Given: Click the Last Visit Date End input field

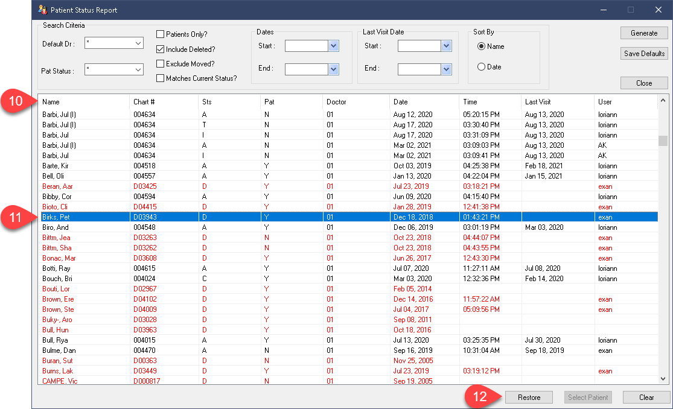Looking at the screenshot, I should 419,69.
